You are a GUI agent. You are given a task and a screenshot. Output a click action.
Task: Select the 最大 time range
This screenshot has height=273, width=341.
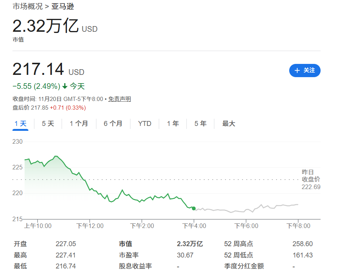pos(228,124)
